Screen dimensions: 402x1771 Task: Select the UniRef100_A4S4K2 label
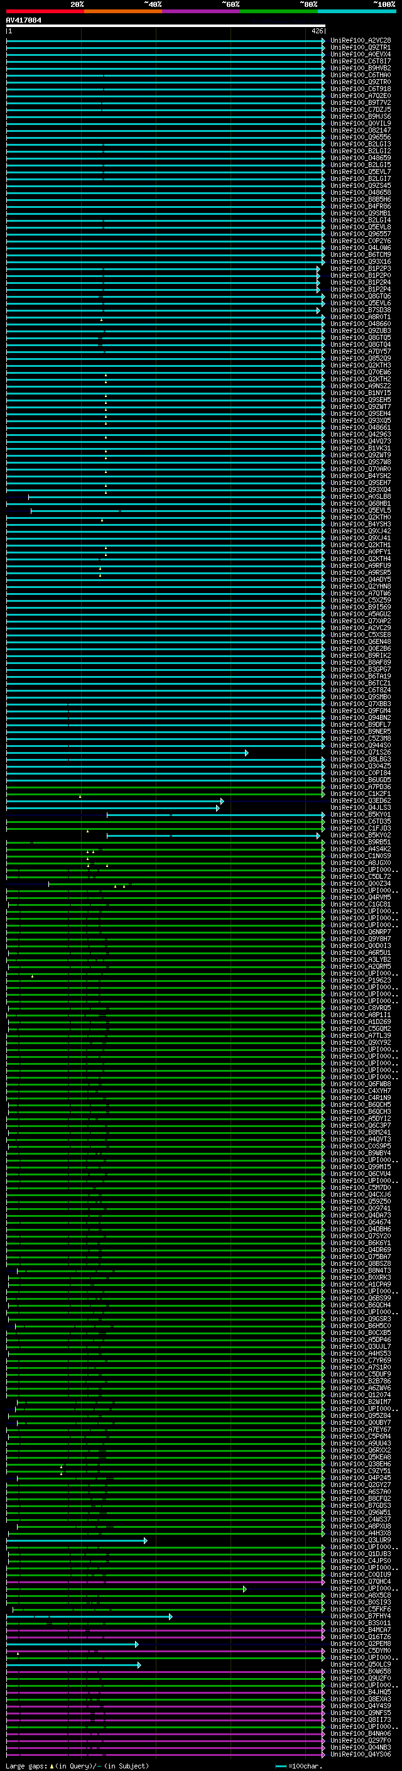pos(360,849)
